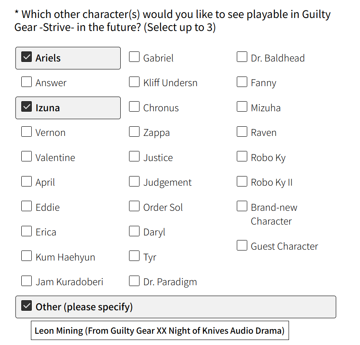Select the Zappa option
This screenshot has width=360, height=345.
point(134,132)
